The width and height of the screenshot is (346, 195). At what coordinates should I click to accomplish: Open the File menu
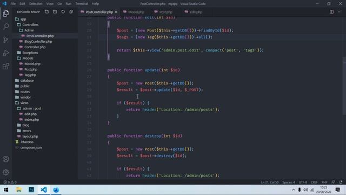point(13,4)
